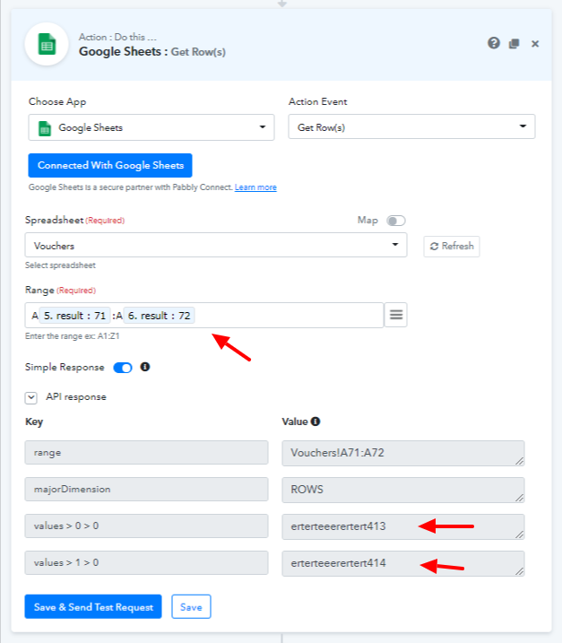Open the Choose App dropdown showing Google Sheets
Screen dimensions: 562x643
click(x=151, y=127)
